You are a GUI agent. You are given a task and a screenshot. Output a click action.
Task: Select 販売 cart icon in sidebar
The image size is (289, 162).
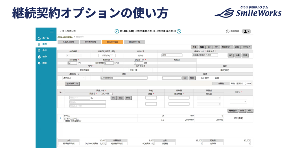click(x=39, y=44)
